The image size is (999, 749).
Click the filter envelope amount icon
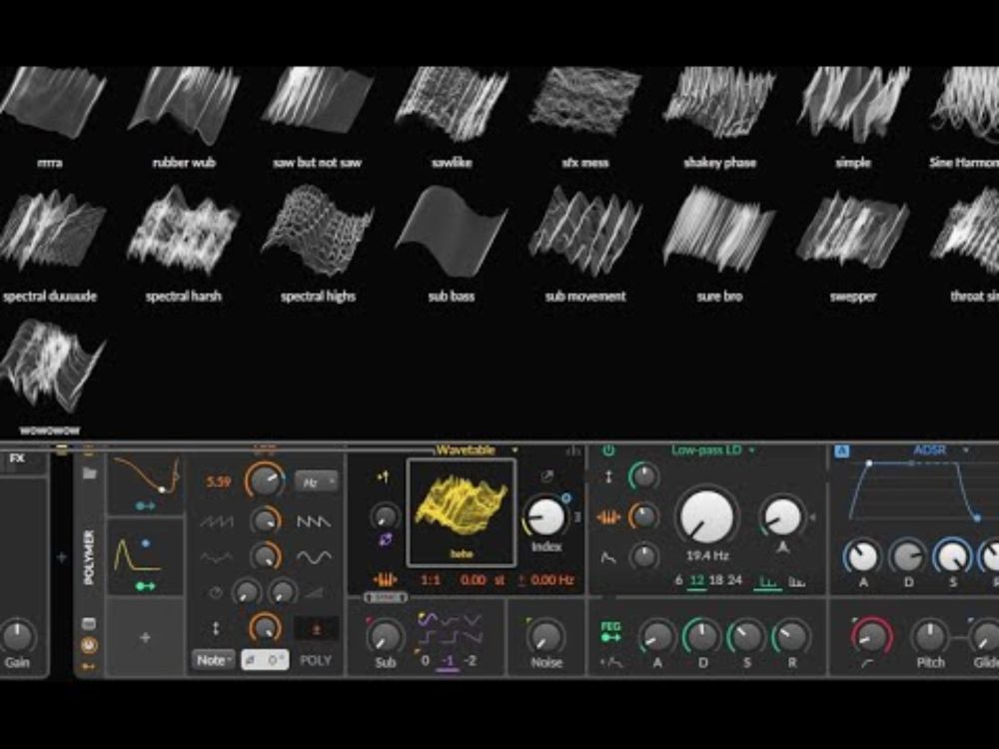tap(608, 558)
